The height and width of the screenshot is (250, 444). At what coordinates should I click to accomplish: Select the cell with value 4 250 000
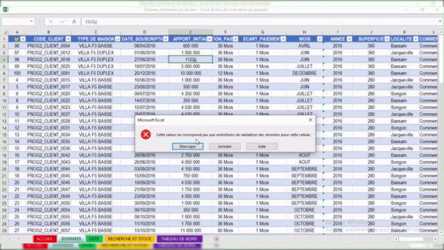(191, 94)
